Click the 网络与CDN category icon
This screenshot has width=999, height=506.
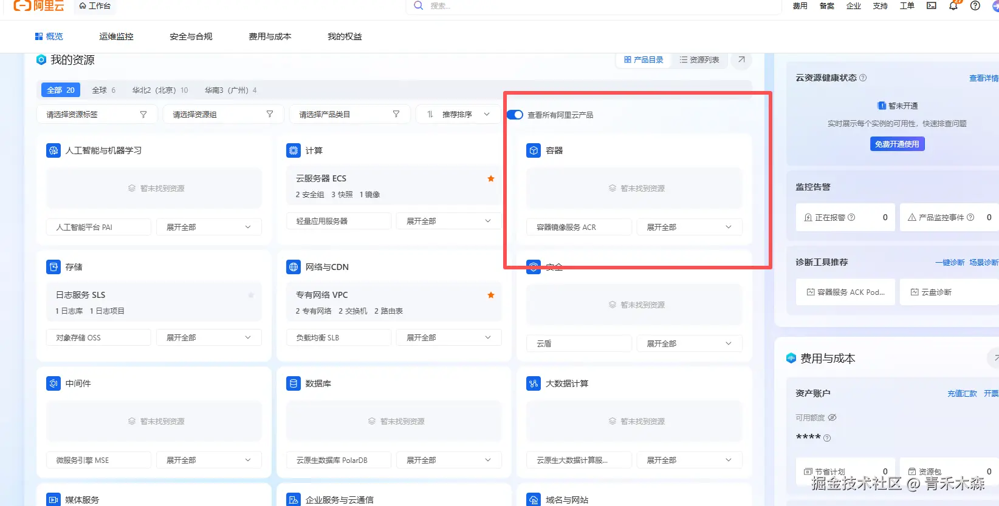tap(294, 267)
